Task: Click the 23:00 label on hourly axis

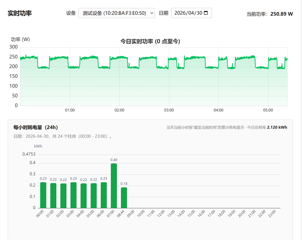Action: [272, 214]
